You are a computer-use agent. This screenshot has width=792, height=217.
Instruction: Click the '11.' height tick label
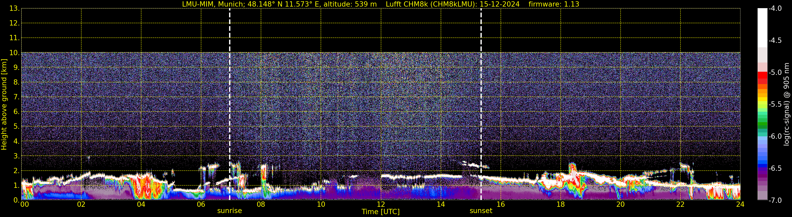[x=14, y=38]
